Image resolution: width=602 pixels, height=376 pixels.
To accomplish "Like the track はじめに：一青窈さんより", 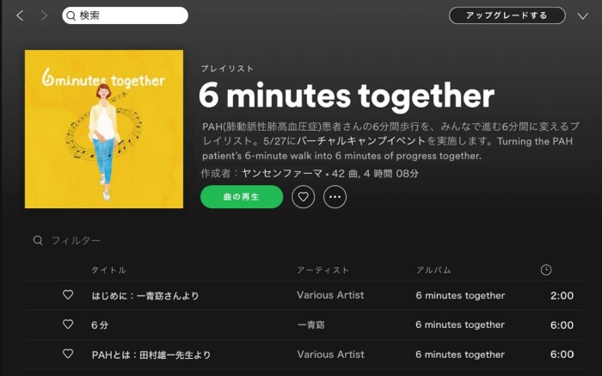I will 68,295.
